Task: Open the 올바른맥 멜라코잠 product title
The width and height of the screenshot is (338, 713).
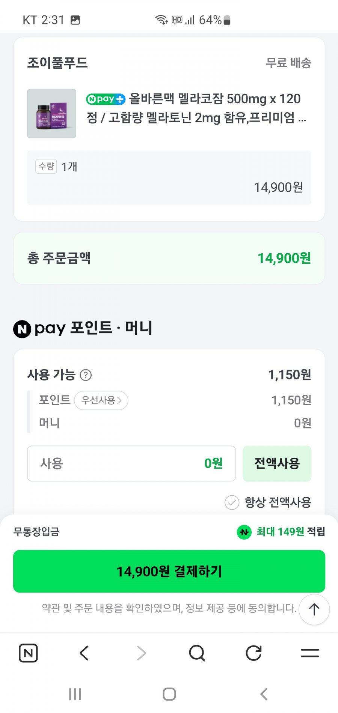Action: pyautogui.click(x=195, y=108)
